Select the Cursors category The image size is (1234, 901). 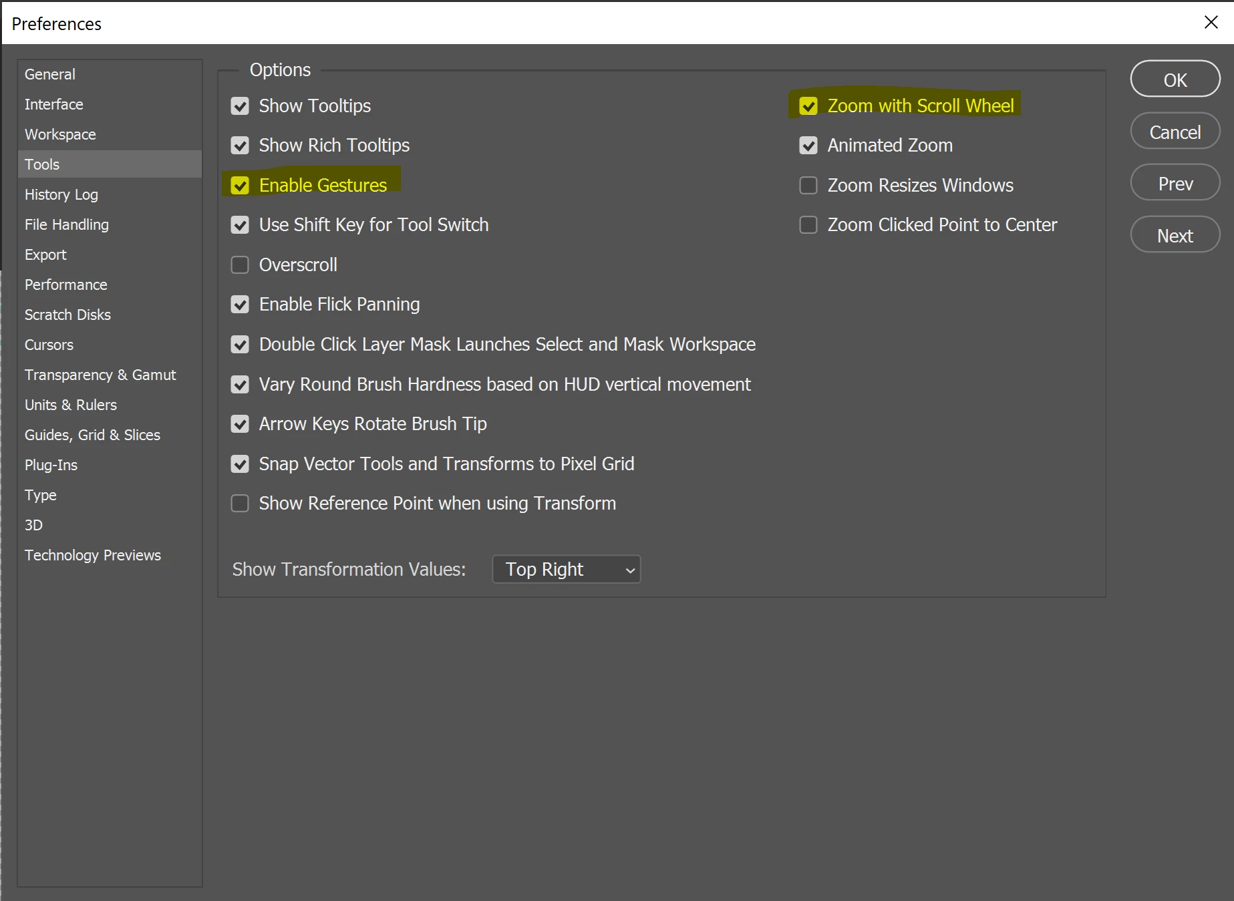click(x=110, y=345)
